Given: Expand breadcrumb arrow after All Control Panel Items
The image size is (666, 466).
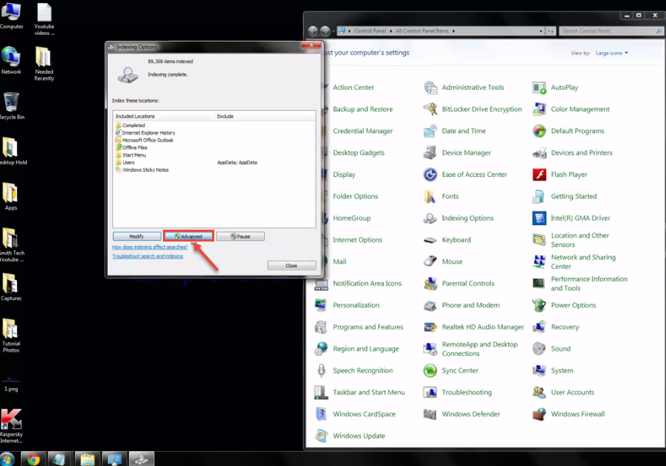Looking at the screenshot, I should click(454, 31).
